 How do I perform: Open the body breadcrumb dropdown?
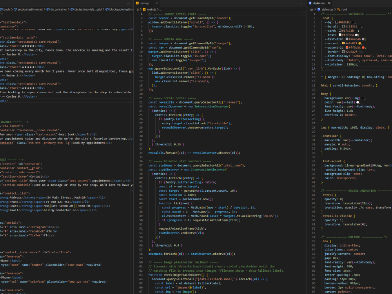(7, 9)
